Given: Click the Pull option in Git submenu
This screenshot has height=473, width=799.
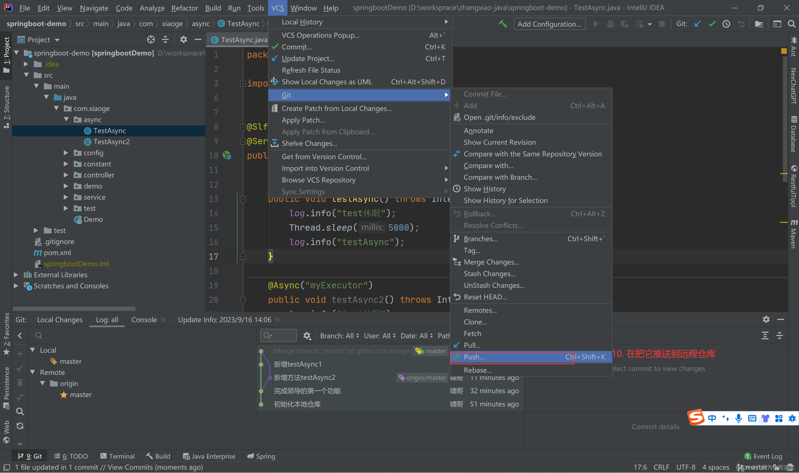Looking at the screenshot, I should click(472, 345).
